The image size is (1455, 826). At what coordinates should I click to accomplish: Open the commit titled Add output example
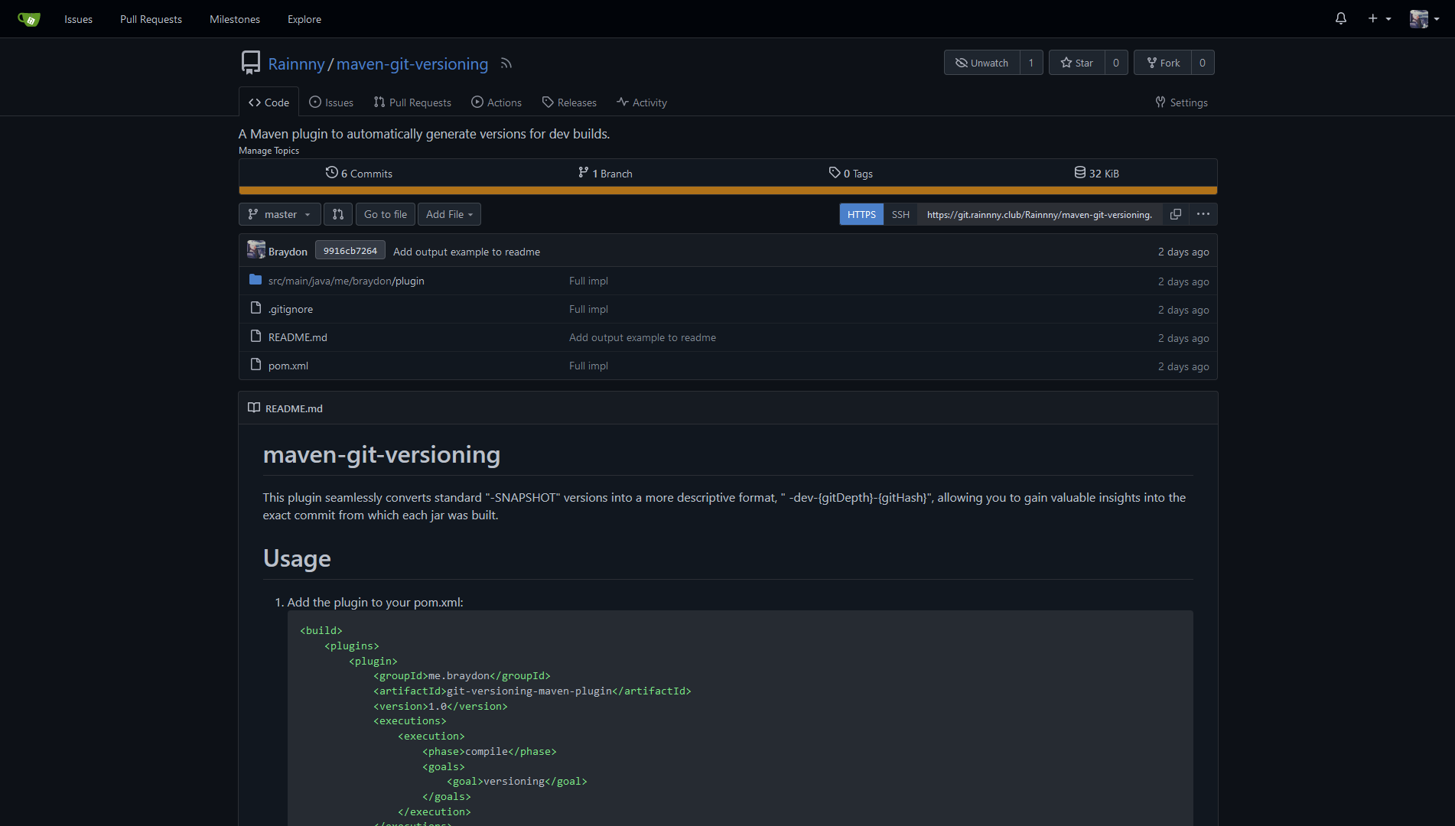(x=466, y=251)
